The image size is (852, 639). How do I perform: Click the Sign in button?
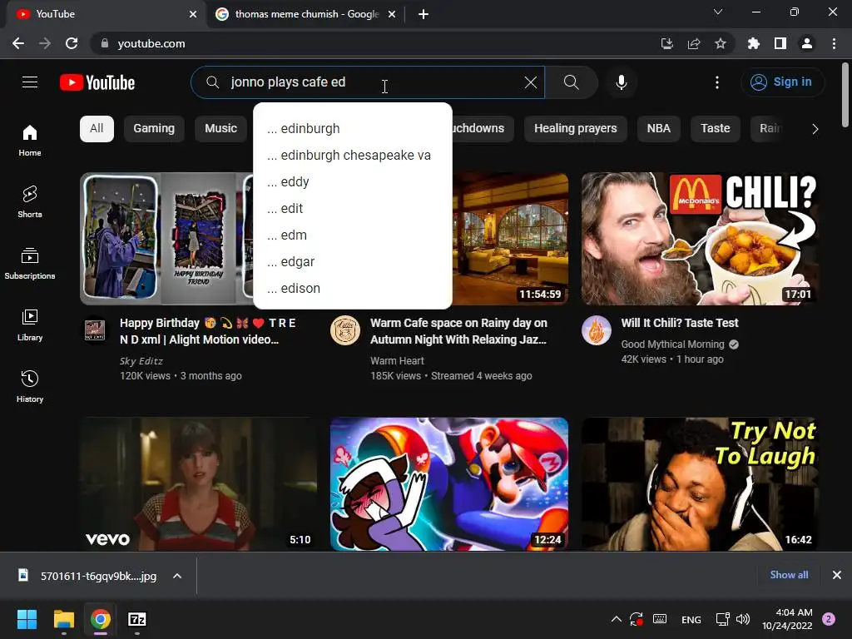(x=782, y=82)
